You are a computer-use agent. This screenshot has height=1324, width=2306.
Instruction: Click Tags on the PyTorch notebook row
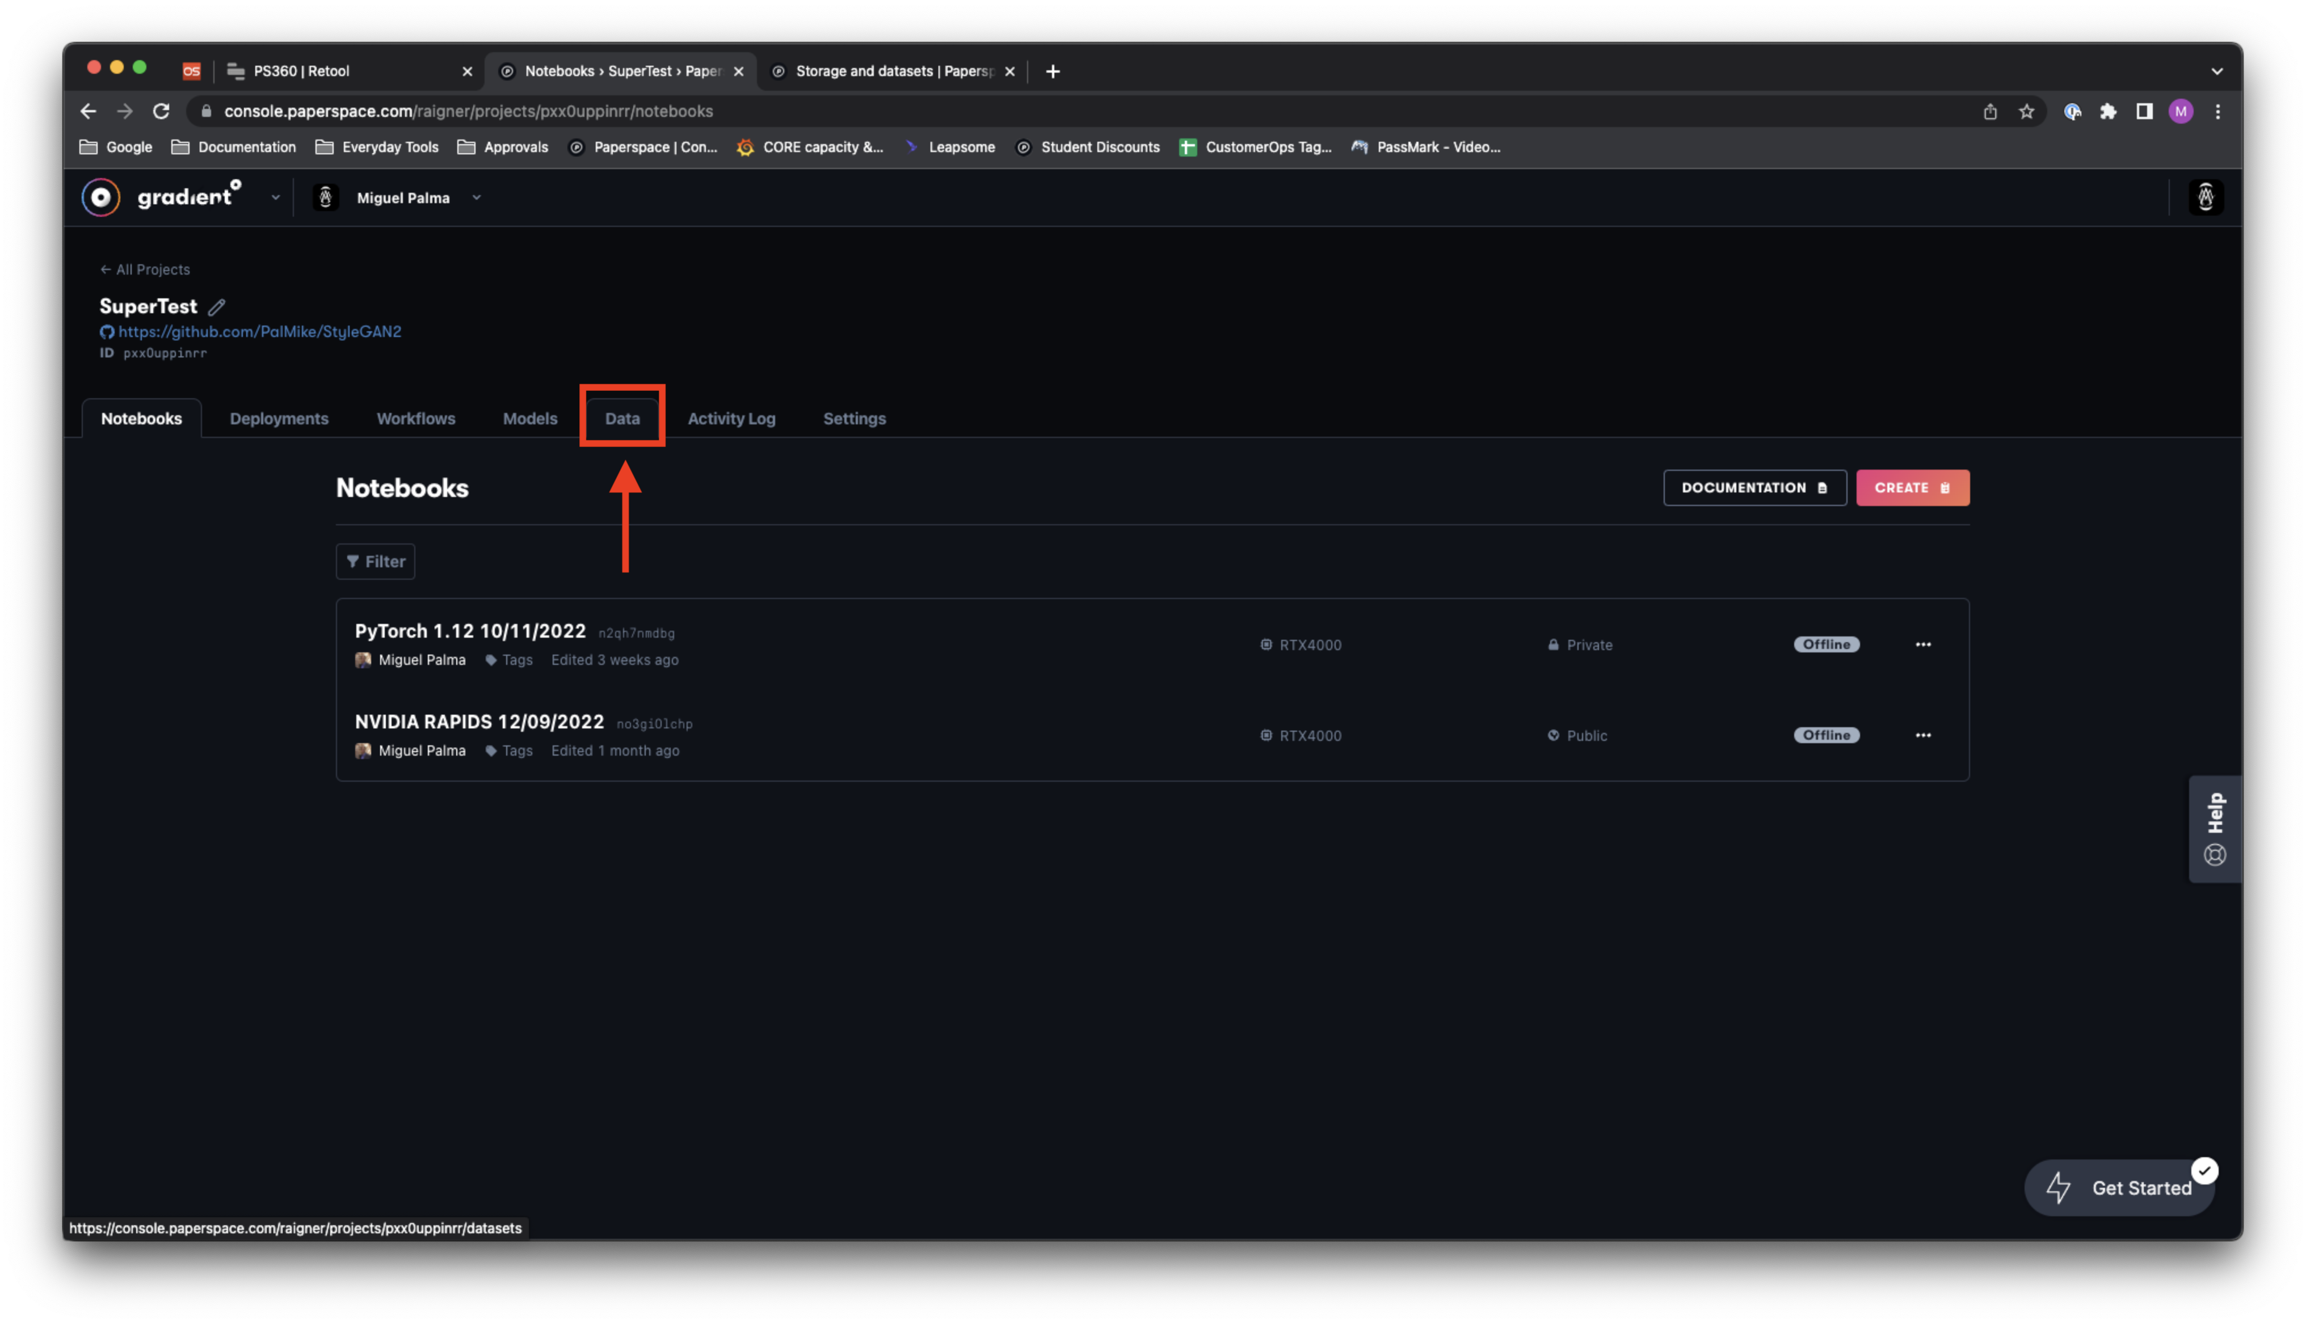pos(509,660)
